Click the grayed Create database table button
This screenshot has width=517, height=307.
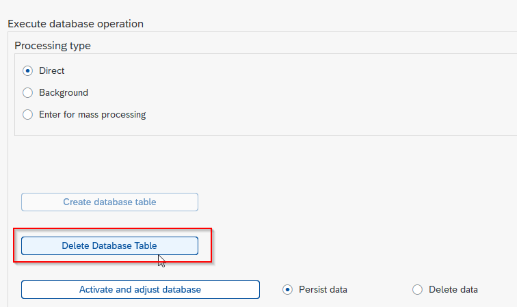(x=109, y=202)
